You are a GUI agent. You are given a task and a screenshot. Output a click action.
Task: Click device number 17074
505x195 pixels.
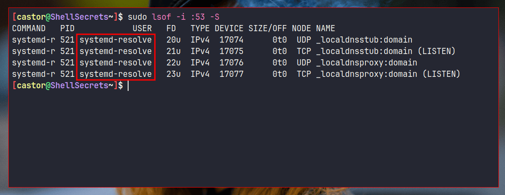point(231,40)
